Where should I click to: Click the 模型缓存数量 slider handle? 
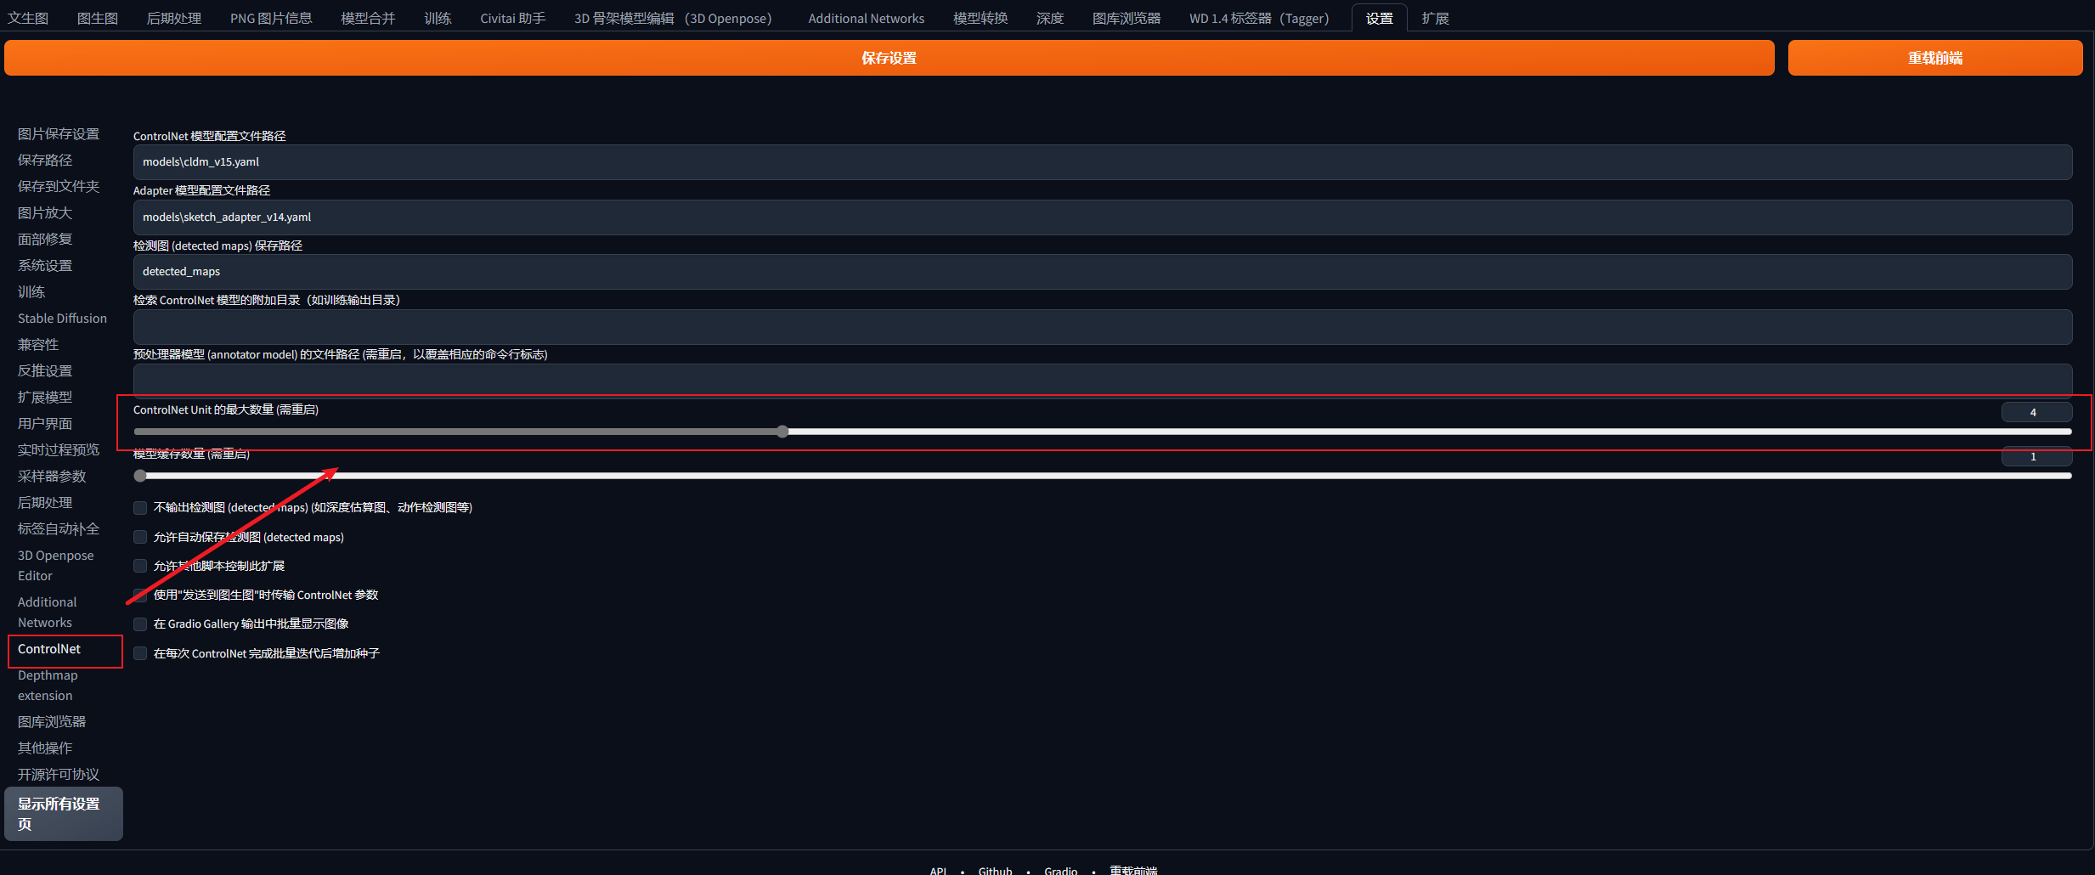point(140,476)
